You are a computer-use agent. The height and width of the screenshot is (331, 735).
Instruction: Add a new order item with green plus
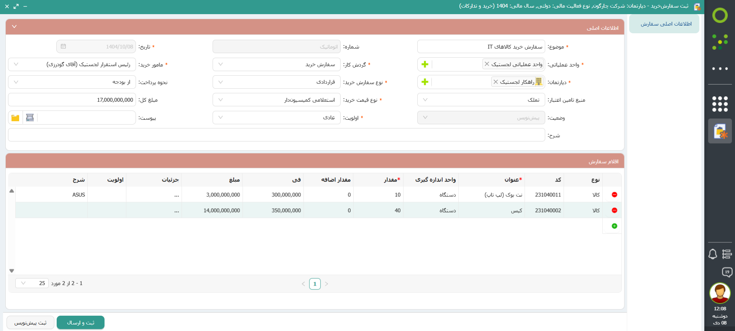coord(614,226)
